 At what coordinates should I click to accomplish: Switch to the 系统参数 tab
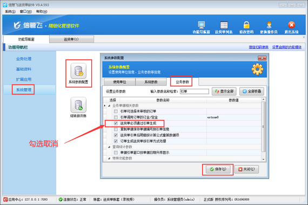click(151, 82)
